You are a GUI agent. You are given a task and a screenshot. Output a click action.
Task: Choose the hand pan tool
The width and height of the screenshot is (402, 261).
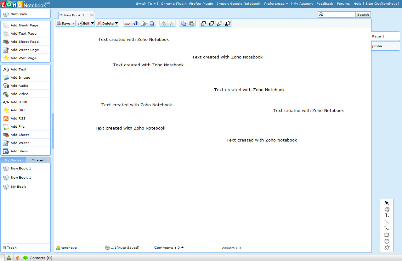[x=387, y=209]
